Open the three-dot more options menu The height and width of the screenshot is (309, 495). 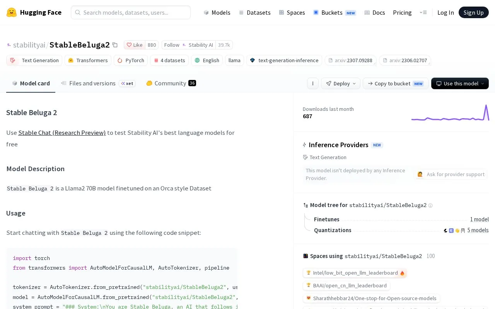[313, 83]
